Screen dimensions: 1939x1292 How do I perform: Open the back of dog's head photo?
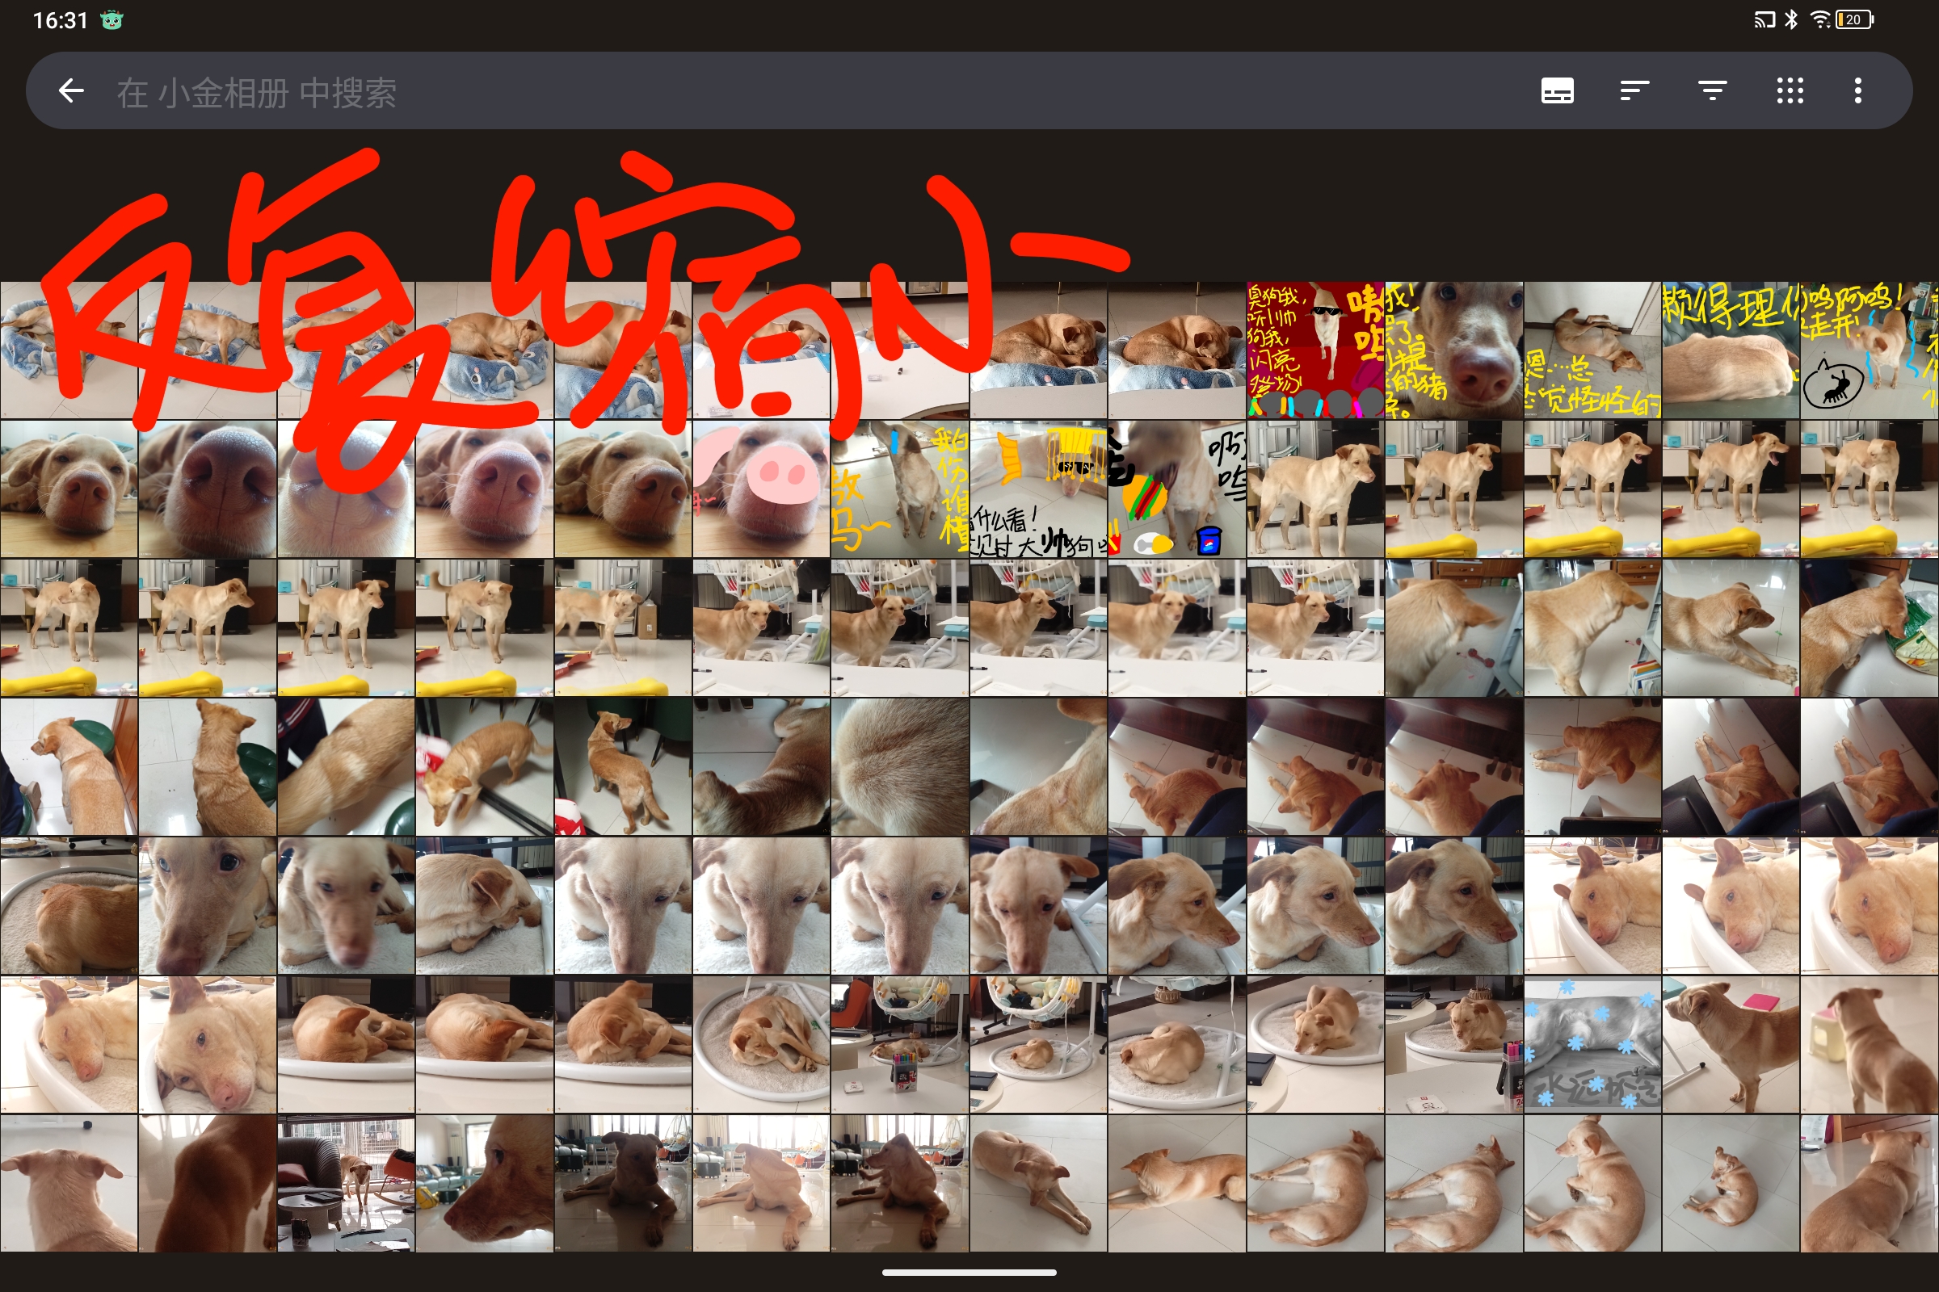coord(69,1184)
